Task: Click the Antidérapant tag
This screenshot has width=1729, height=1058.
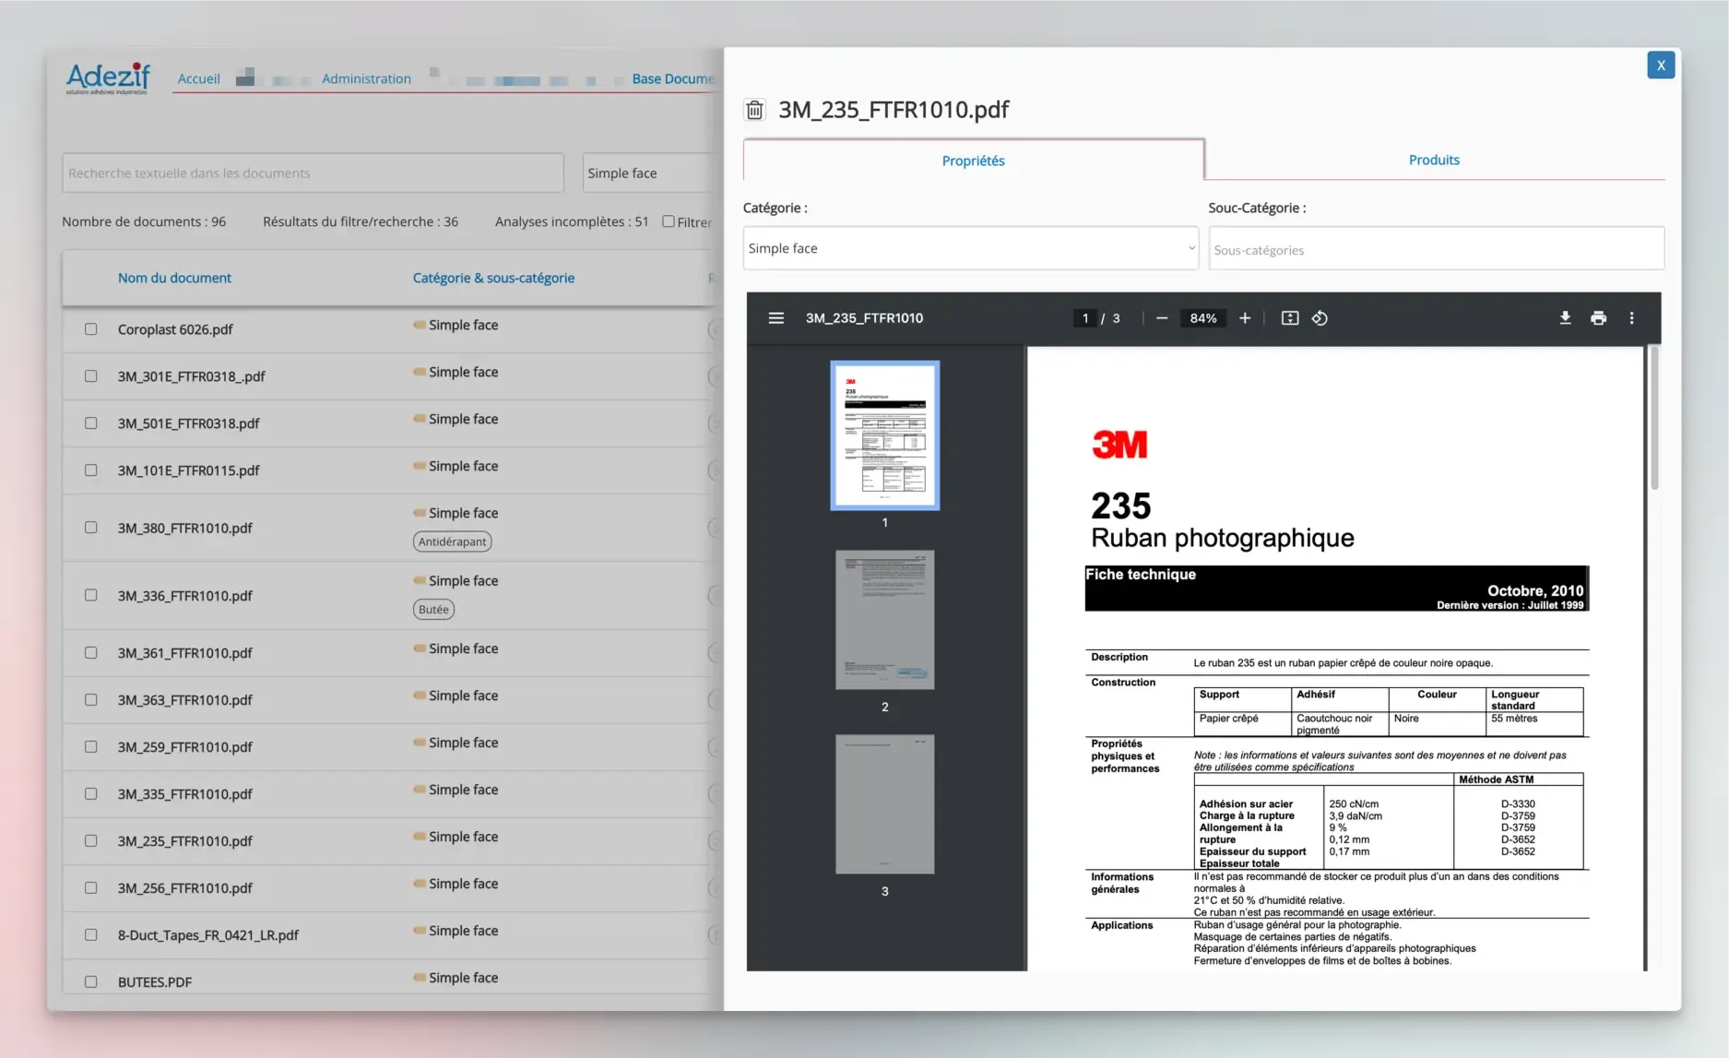Action: point(452,541)
